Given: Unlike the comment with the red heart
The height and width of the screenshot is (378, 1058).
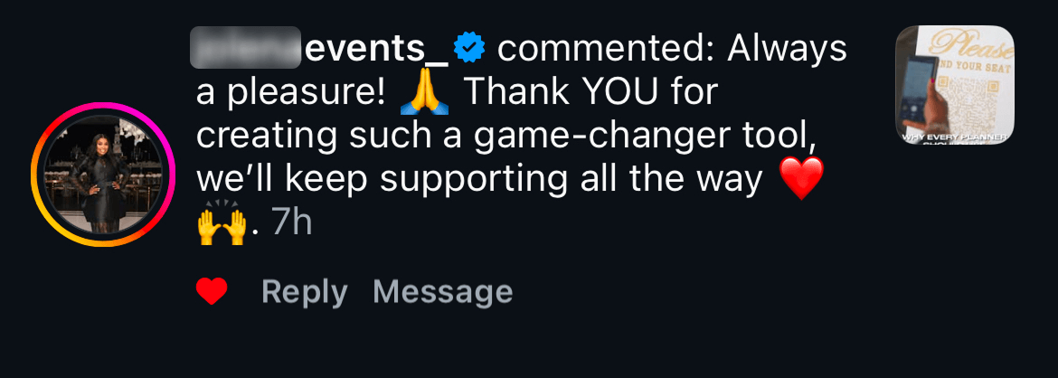Looking at the screenshot, I should coord(212,291).
